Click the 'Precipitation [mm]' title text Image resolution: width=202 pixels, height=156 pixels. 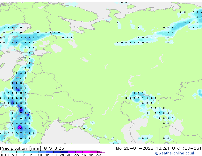click(x=21, y=148)
